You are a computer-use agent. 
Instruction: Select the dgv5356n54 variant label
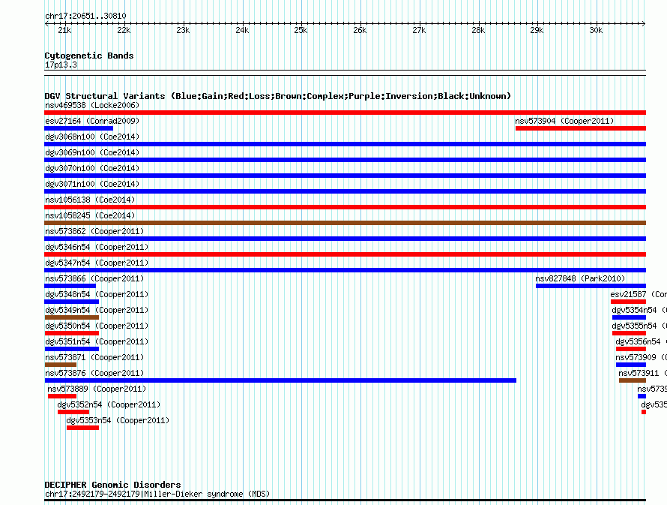click(641, 341)
